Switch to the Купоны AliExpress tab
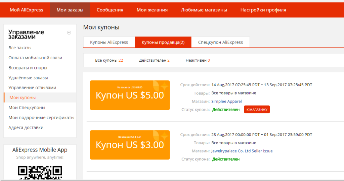 [x=109, y=42]
